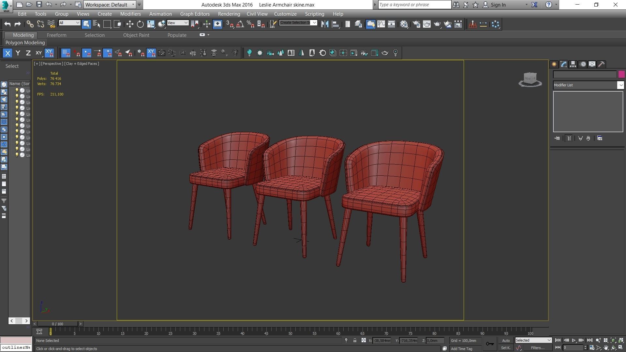
Task: Activate the Select Object tool
Action: (x=86, y=24)
